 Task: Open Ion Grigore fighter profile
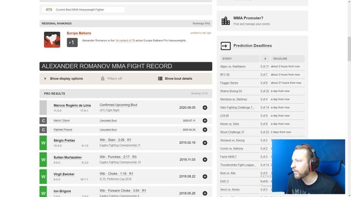pos(62,191)
